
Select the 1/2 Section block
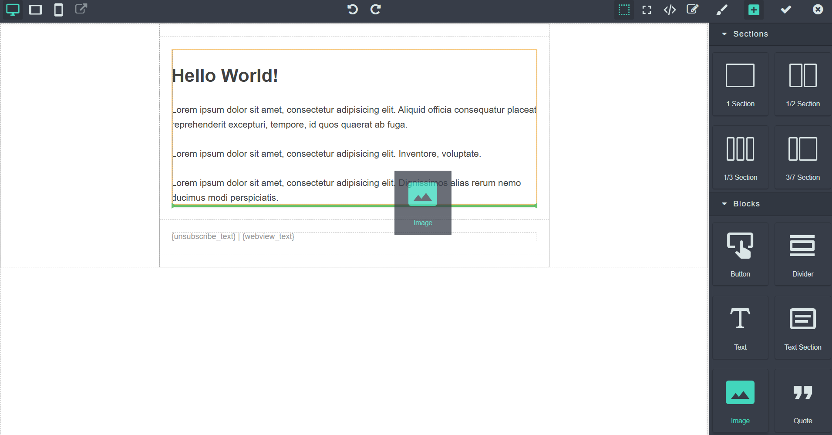click(803, 84)
